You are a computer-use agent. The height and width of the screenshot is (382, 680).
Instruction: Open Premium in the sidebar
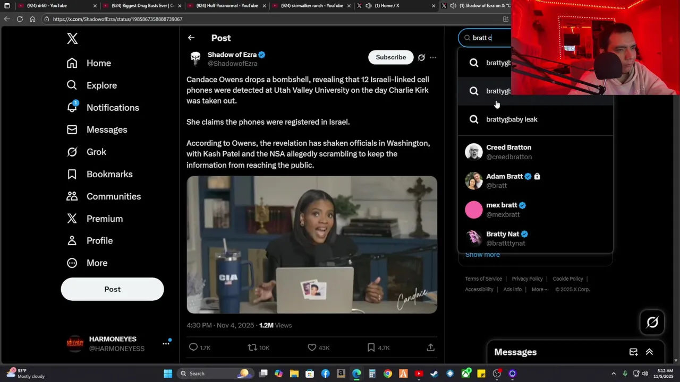pyautogui.click(x=95, y=219)
